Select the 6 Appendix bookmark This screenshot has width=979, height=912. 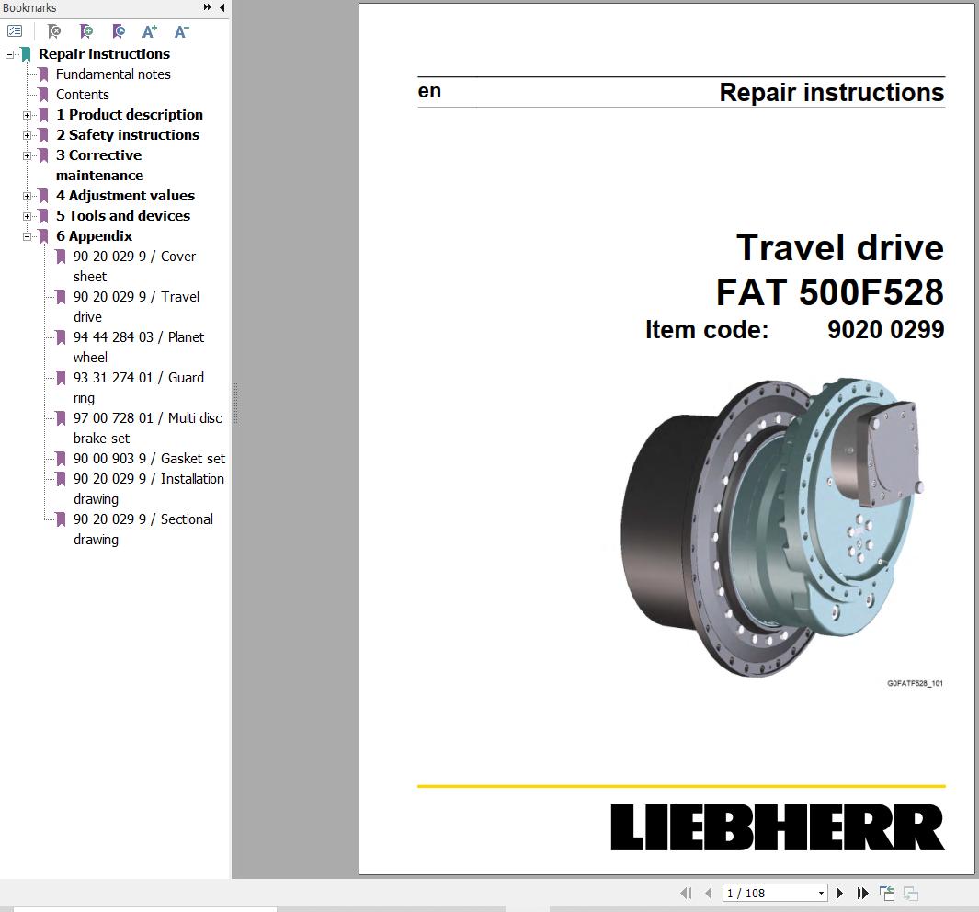(x=95, y=236)
